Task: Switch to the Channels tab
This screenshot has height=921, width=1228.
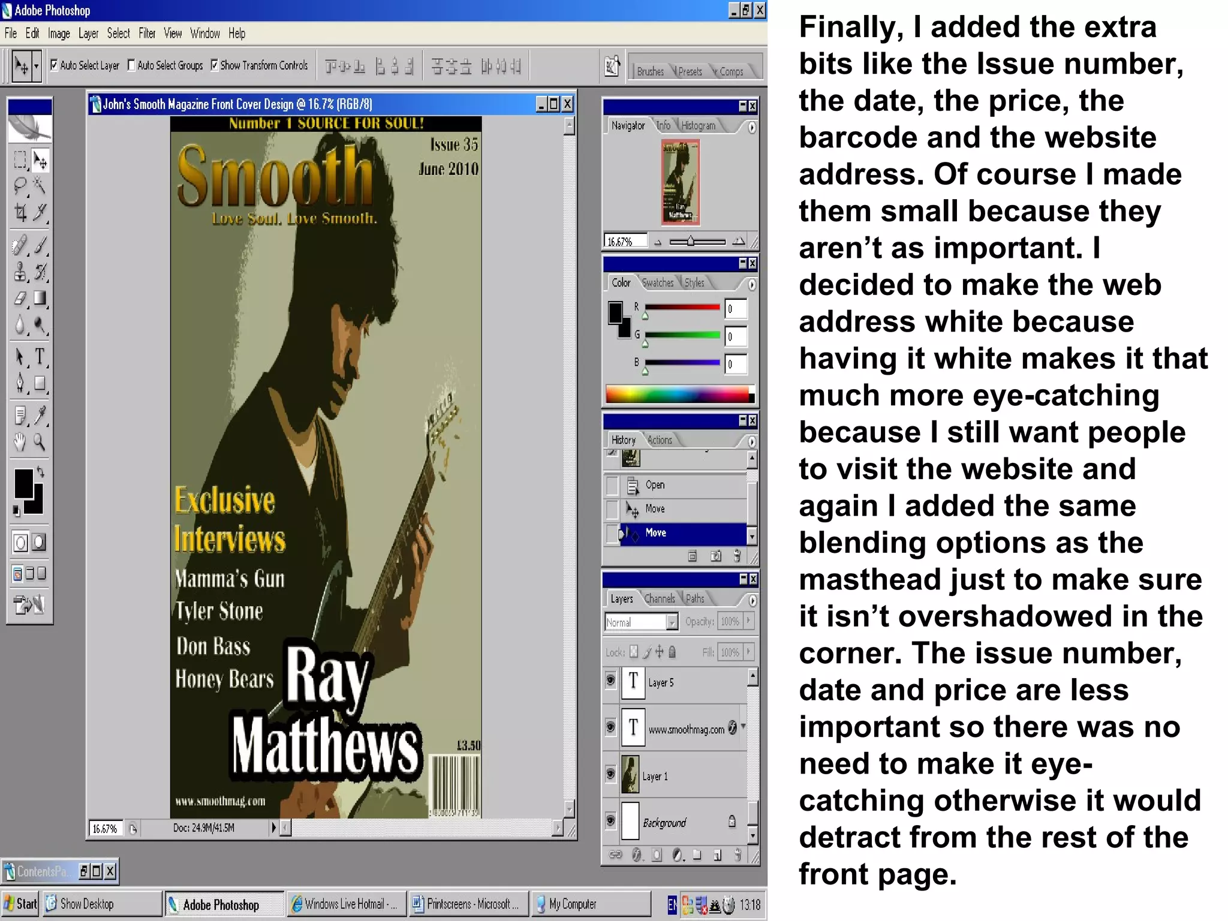Action: tap(660, 598)
